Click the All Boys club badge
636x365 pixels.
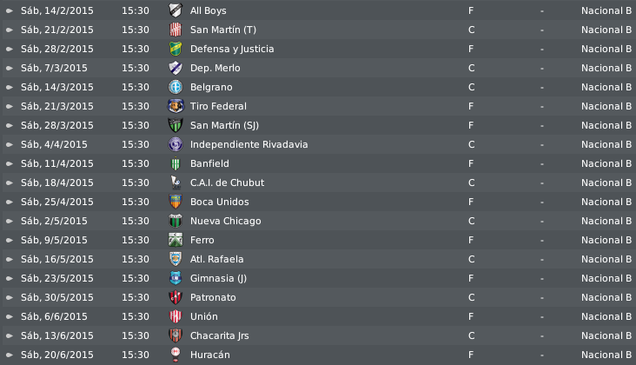[x=176, y=10]
